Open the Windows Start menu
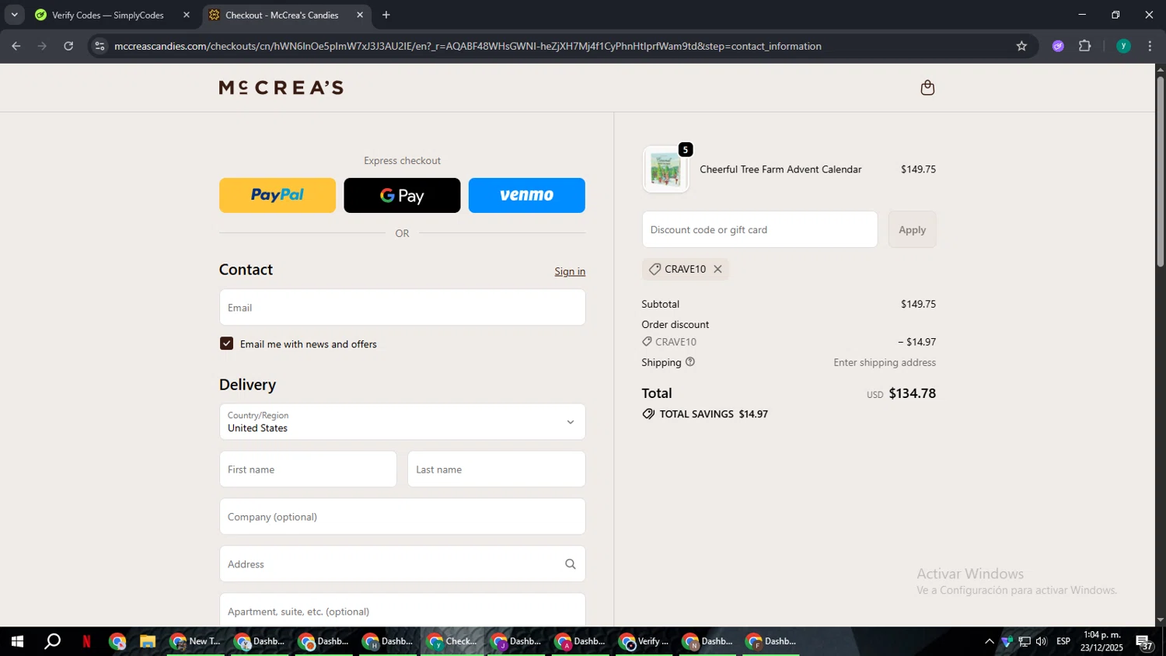 coord(16,641)
